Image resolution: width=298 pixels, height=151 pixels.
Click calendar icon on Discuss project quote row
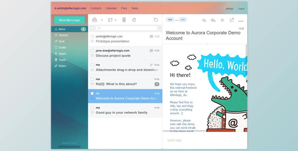tap(151, 51)
